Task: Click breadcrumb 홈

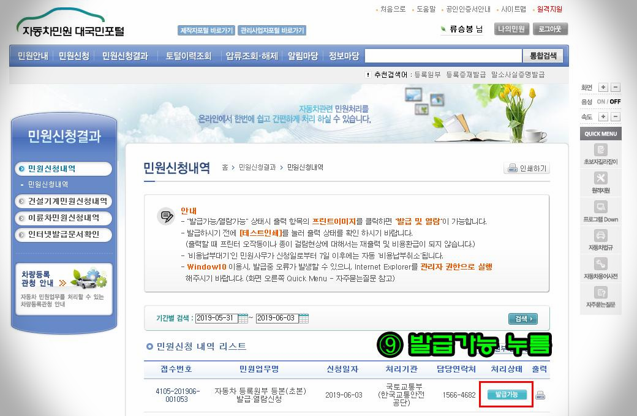Action: 225,167
